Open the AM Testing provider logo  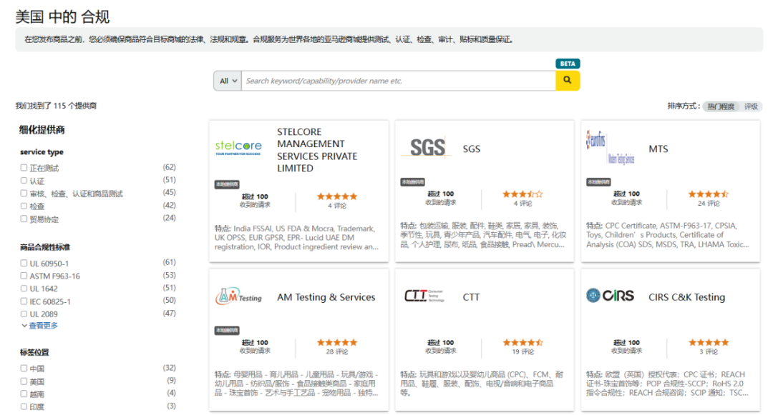[x=238, y=296]
